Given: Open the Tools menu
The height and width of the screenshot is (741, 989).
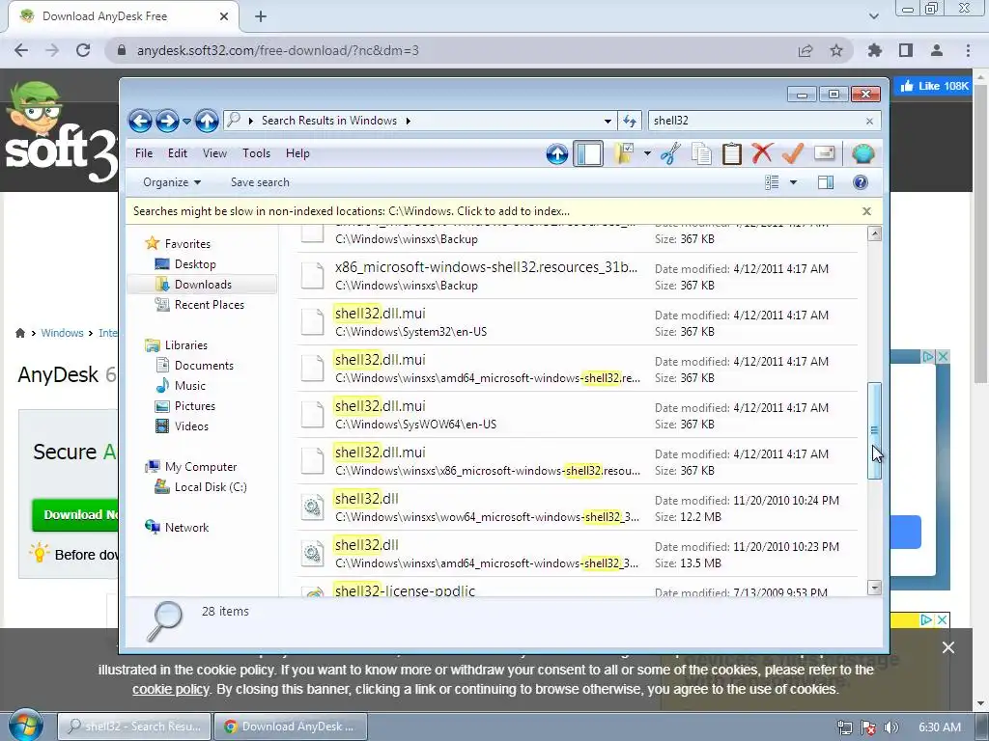Looking at the screenshot, I should [x=256, y=153].
